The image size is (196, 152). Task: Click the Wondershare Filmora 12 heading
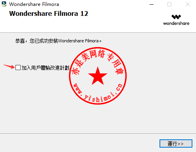coord(48,13)
